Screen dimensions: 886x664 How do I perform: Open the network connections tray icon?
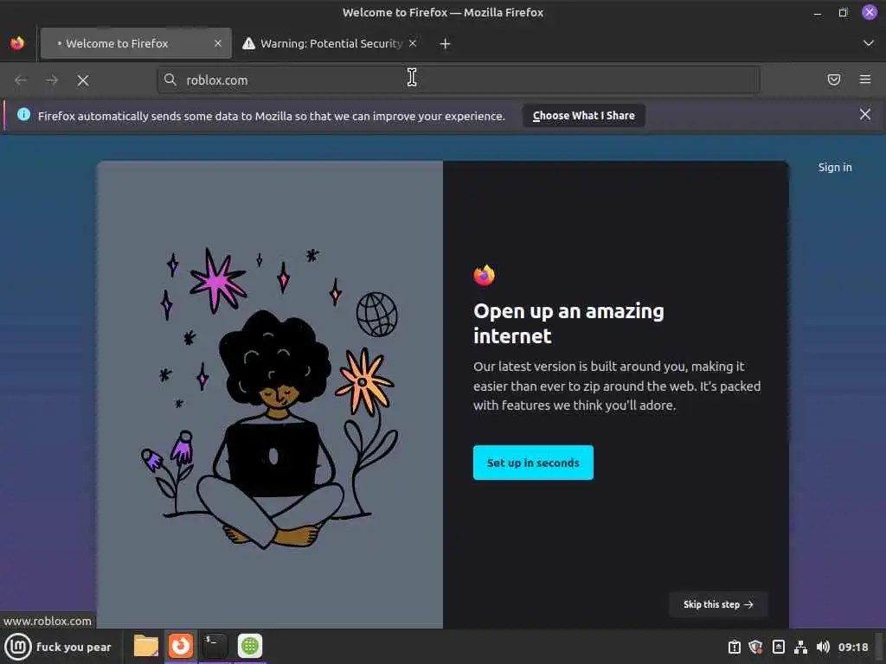(x=800, y=647)
